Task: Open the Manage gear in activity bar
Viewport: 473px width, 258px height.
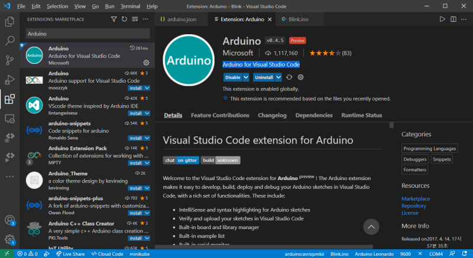Action: [x=9, y=240]
